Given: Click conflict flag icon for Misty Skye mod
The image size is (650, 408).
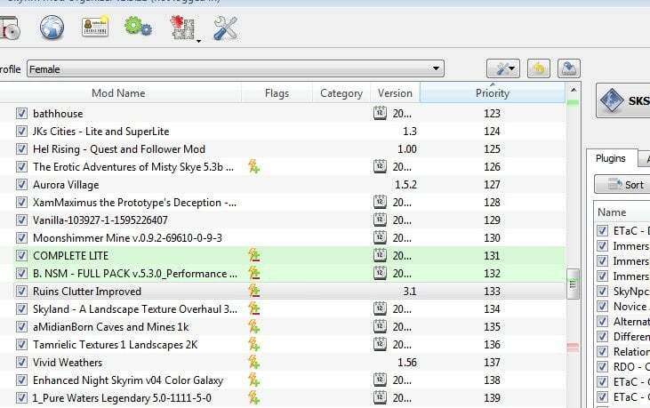Looking at the screenshot, I should [253, 166].
